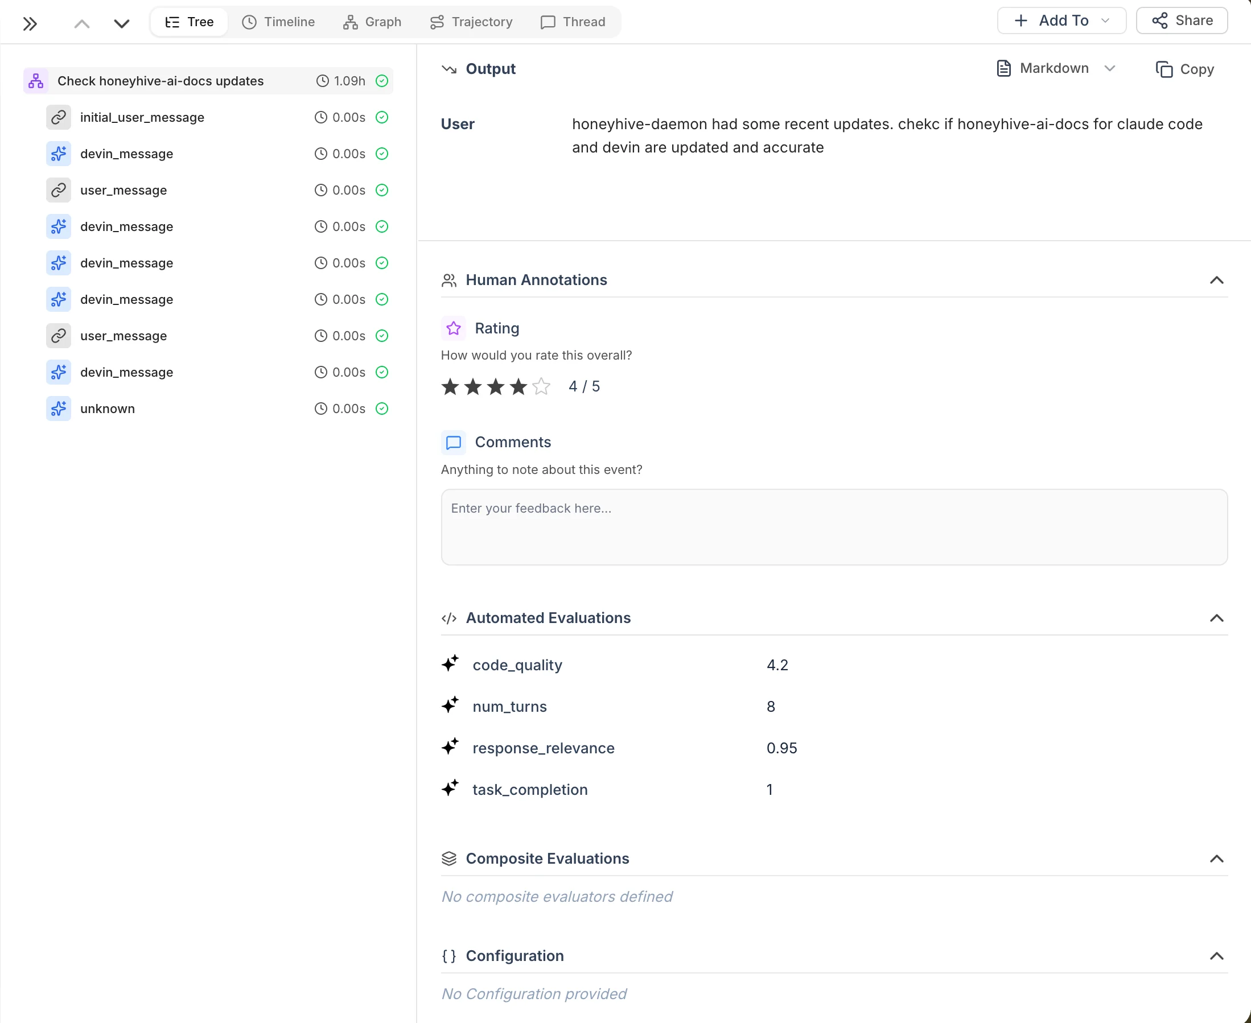Set rating to three stars
1251x1023 pixels.
click(496, 386)
